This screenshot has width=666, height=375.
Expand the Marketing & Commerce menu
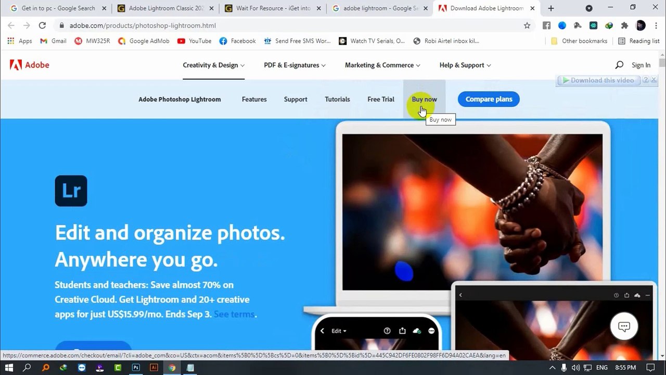382,65
